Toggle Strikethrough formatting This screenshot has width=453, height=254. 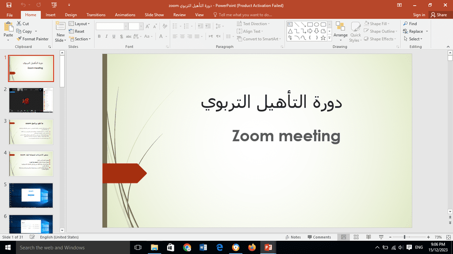pos(129,36)
